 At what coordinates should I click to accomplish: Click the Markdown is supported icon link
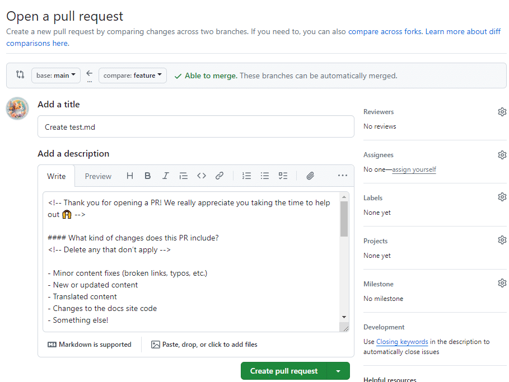coord(52,345)
